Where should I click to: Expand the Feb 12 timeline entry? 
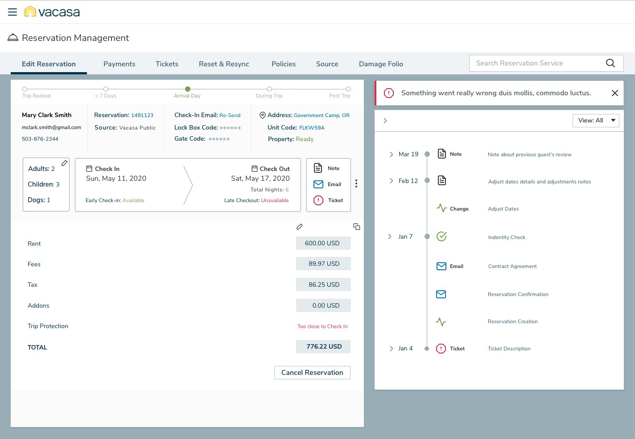pos(391,181)
